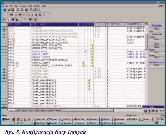Click the tab strip scroll arrow
The image size is (166, 135).
pyautogui.click(x=64, y=110)
